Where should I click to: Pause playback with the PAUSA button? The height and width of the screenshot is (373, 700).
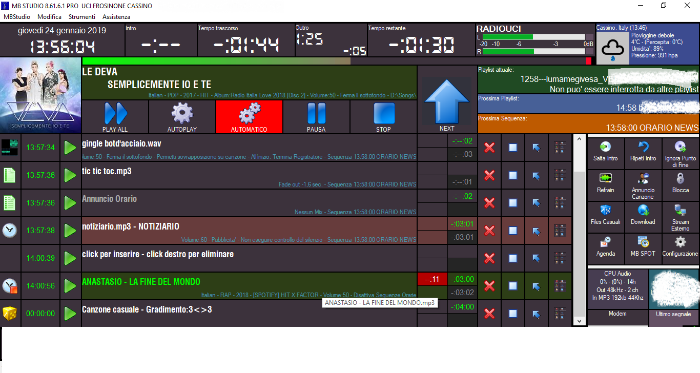tap(316, 117)
